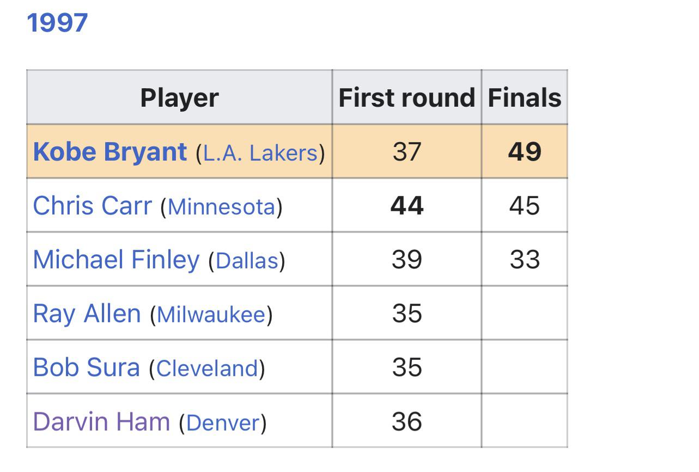
Task: Click the First round column header
Action: (406, 98)
